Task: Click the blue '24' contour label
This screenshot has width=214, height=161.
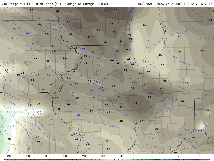Action: tap(40, 17)
